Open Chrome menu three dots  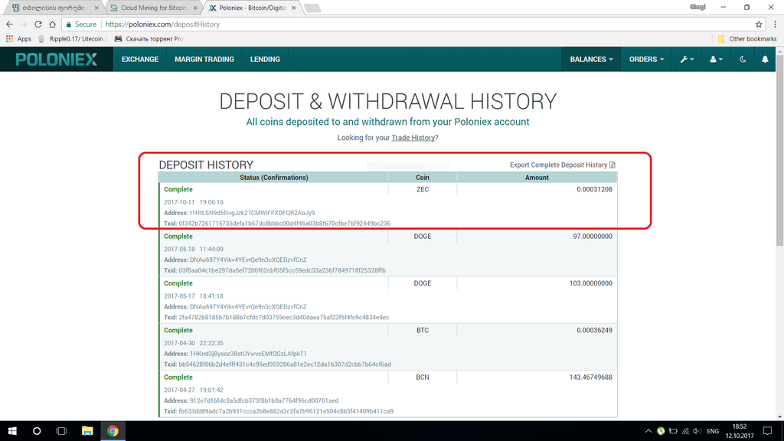click(x=775, y=24)
